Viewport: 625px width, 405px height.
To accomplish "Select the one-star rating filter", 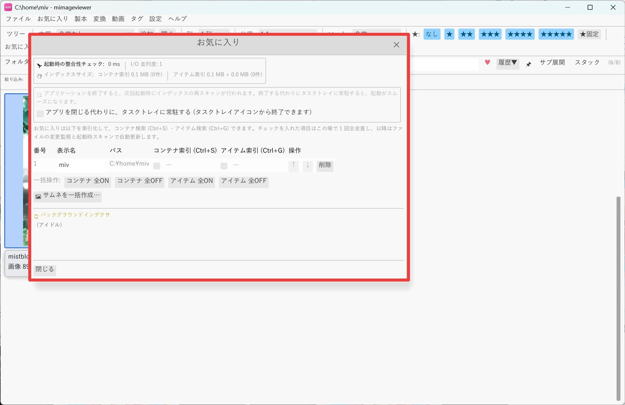I will click(449, 34).
